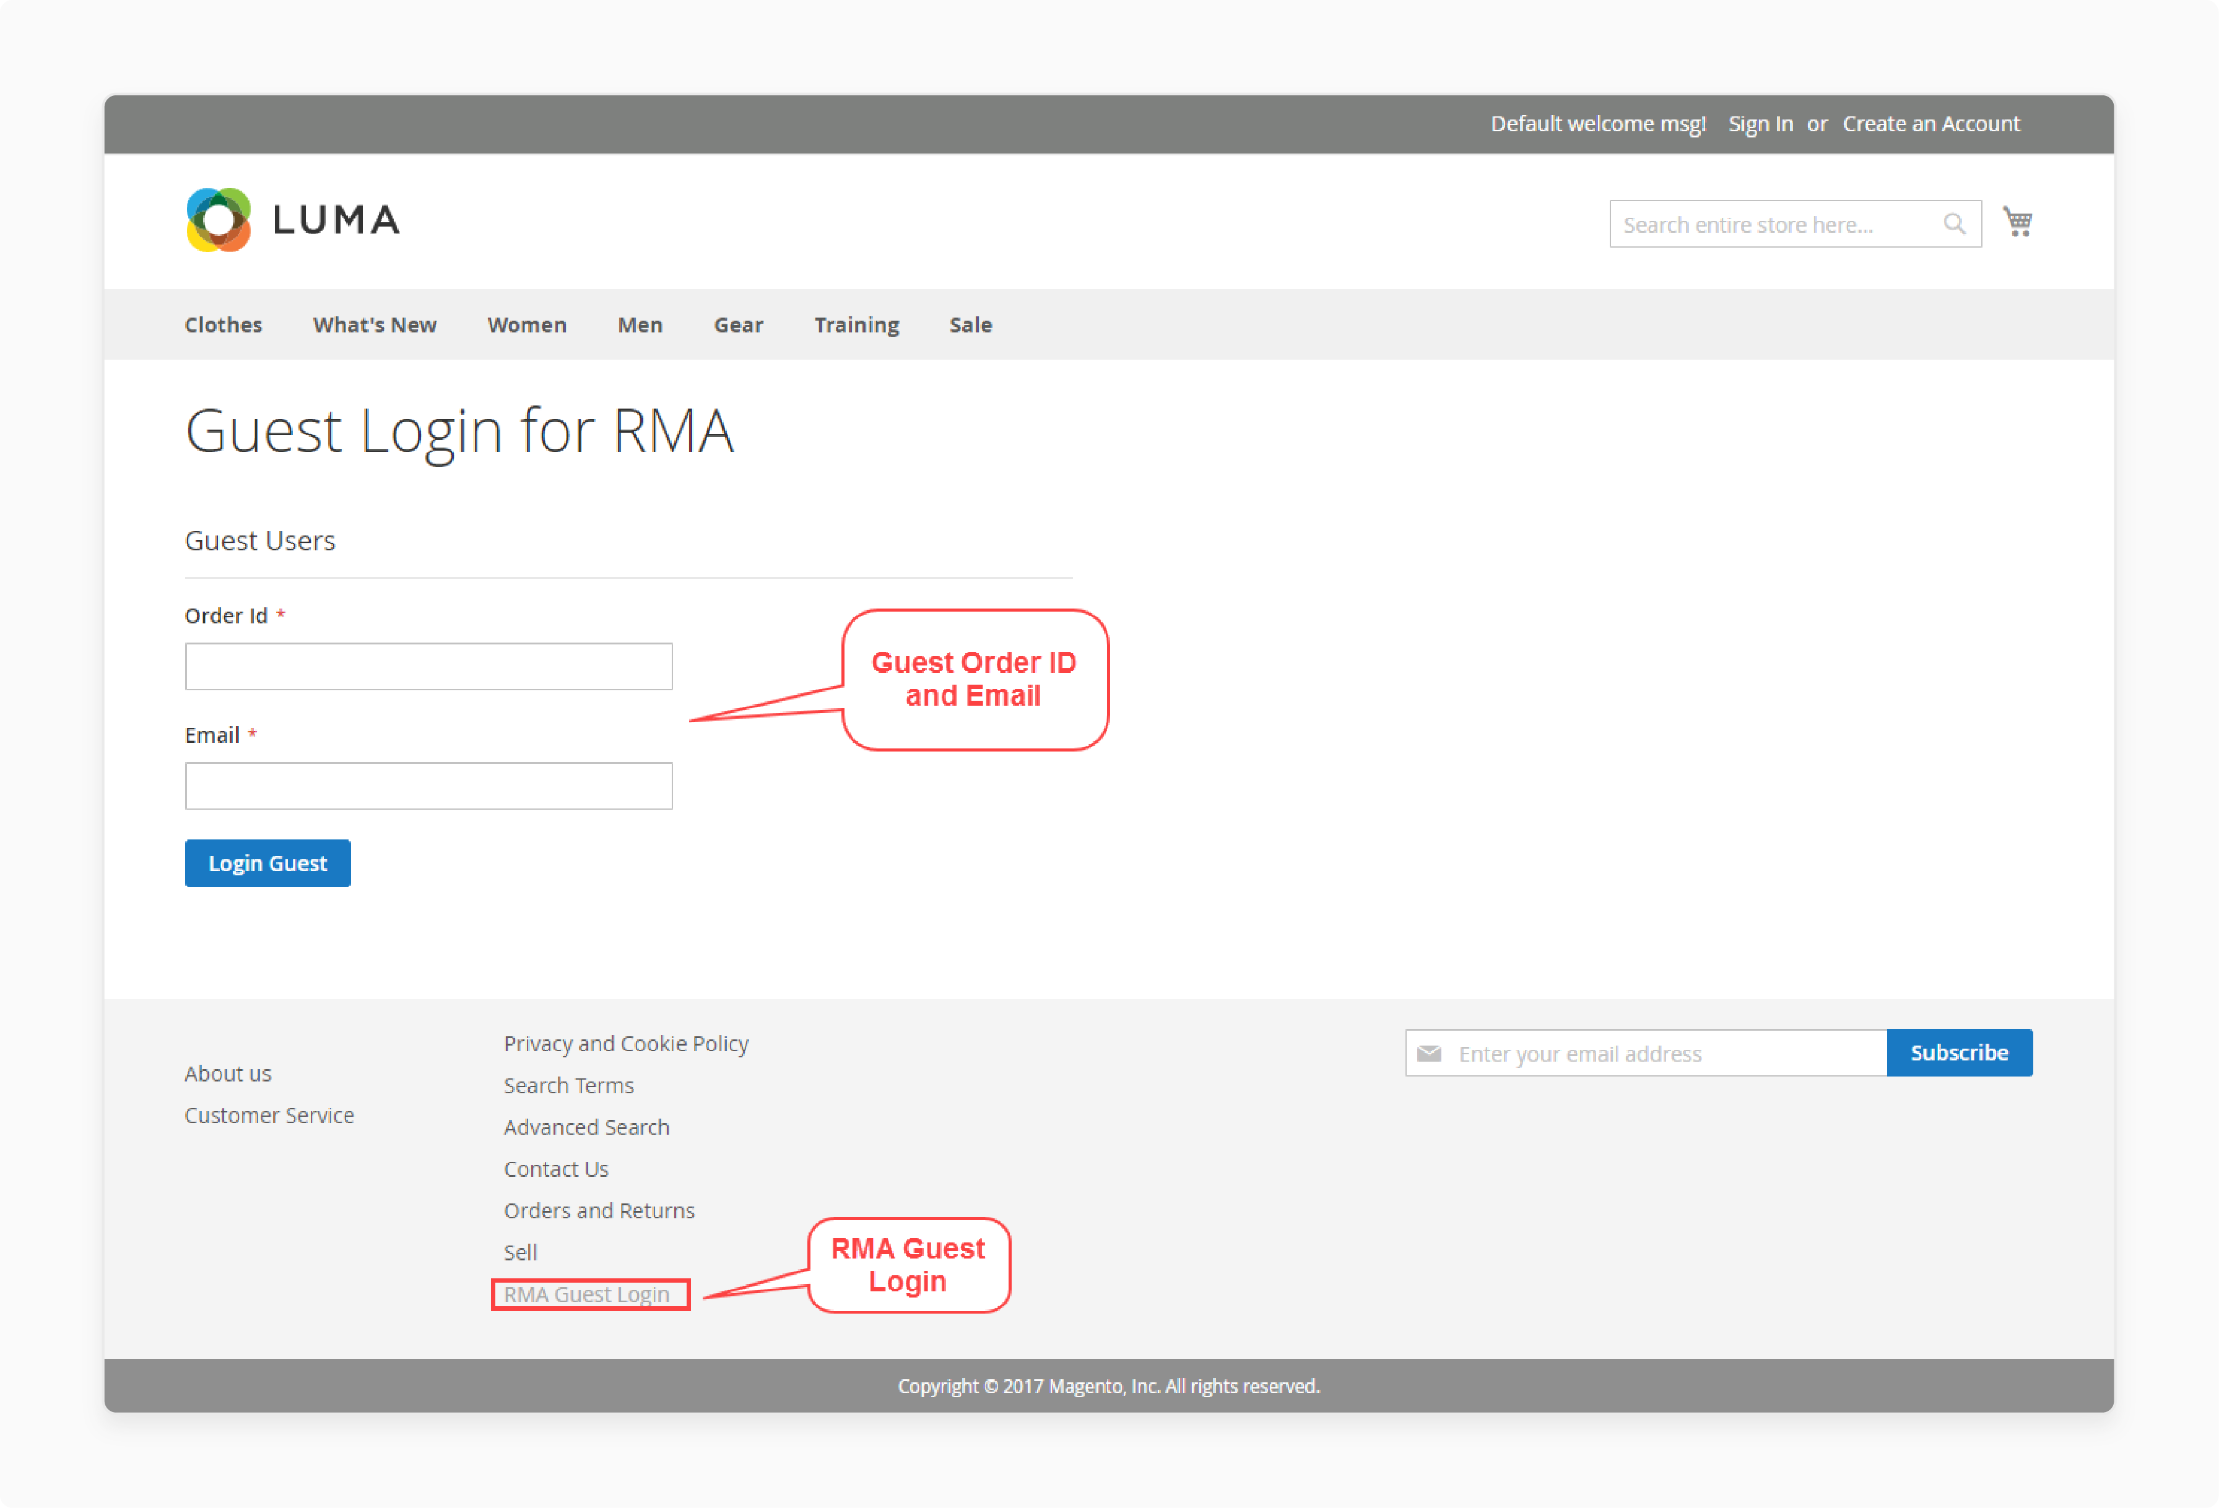This screenshot has height=1508, width=2219.
Task: Click the Guest Users section title
Action: pos(259,541)
